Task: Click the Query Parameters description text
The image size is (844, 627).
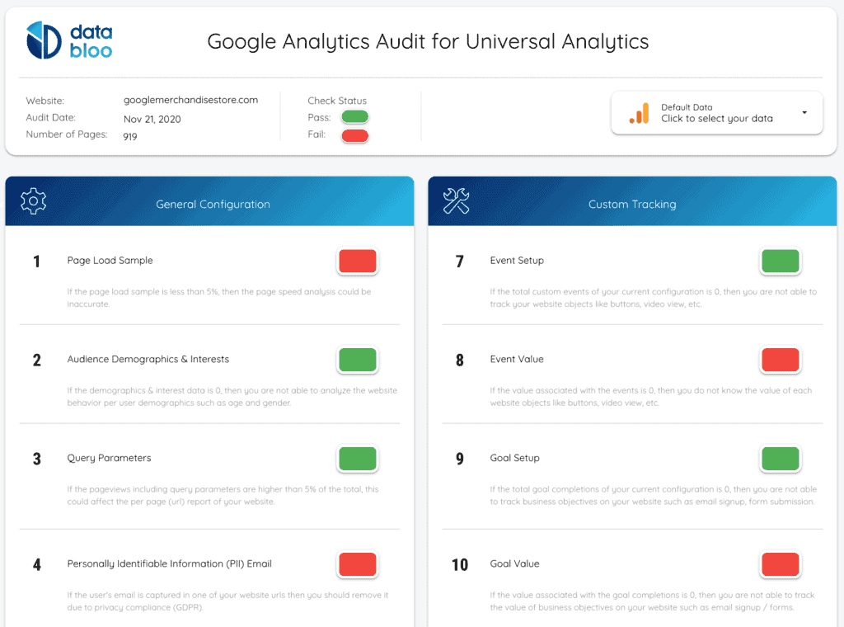Action: 223,496
